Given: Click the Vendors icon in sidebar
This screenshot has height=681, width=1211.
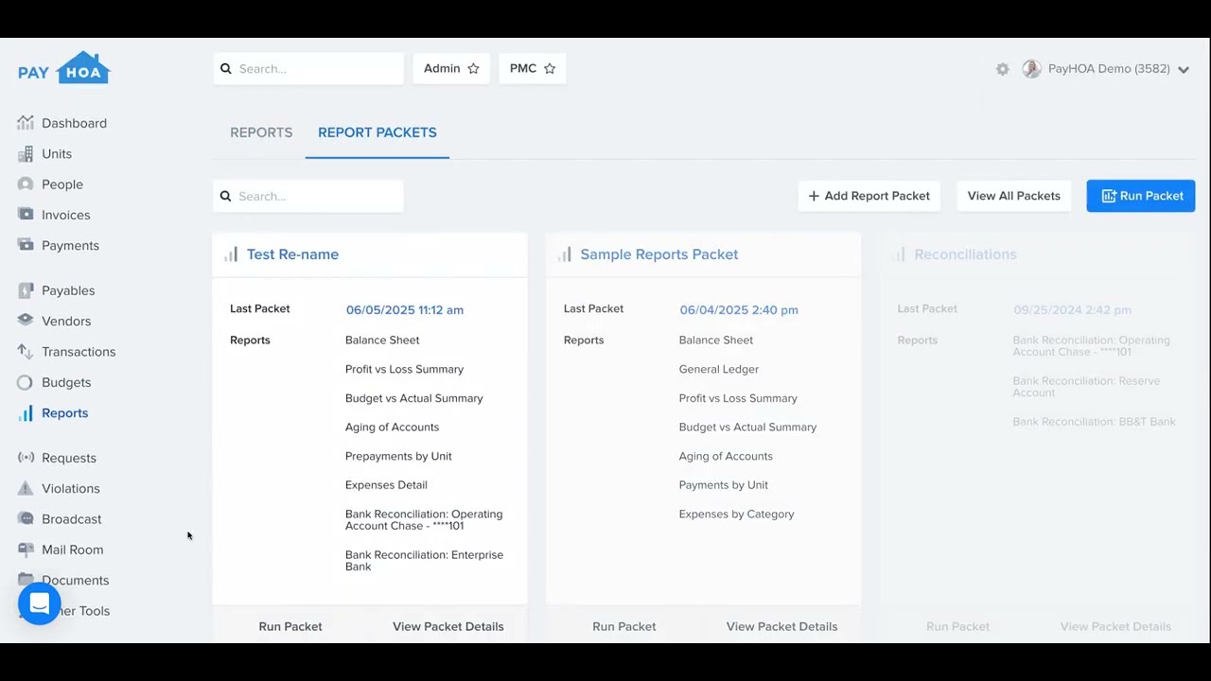Looking at the screenshot, I should coord(26,321).
